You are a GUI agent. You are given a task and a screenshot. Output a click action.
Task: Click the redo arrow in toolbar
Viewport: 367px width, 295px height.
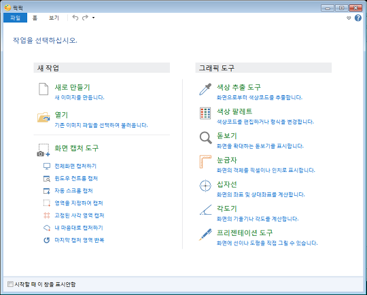point(85,18)
